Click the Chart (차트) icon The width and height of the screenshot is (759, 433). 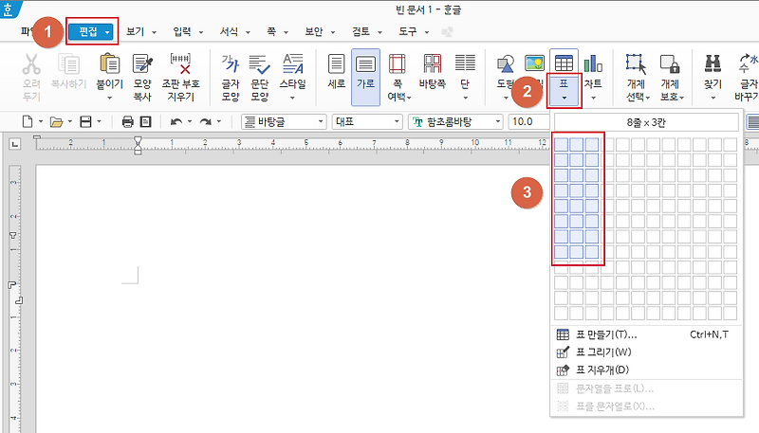click(x=593, y=63)
